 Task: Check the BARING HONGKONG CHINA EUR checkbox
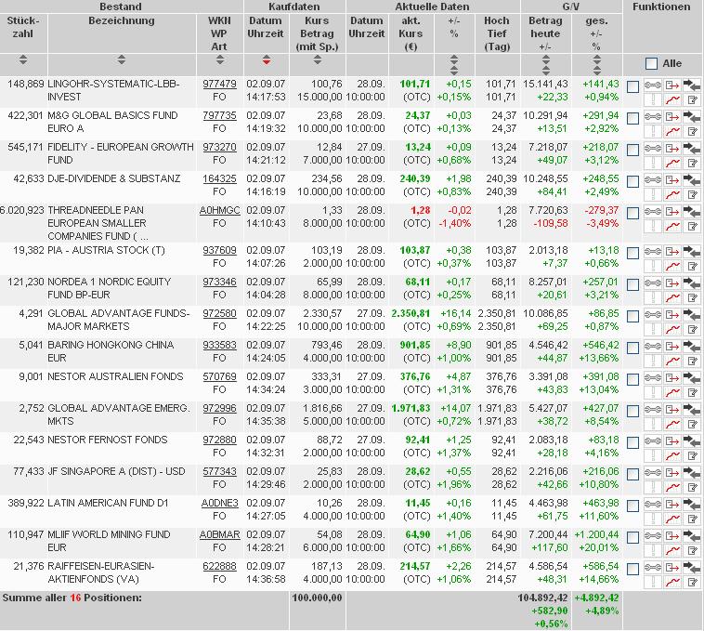pos(632,348)
